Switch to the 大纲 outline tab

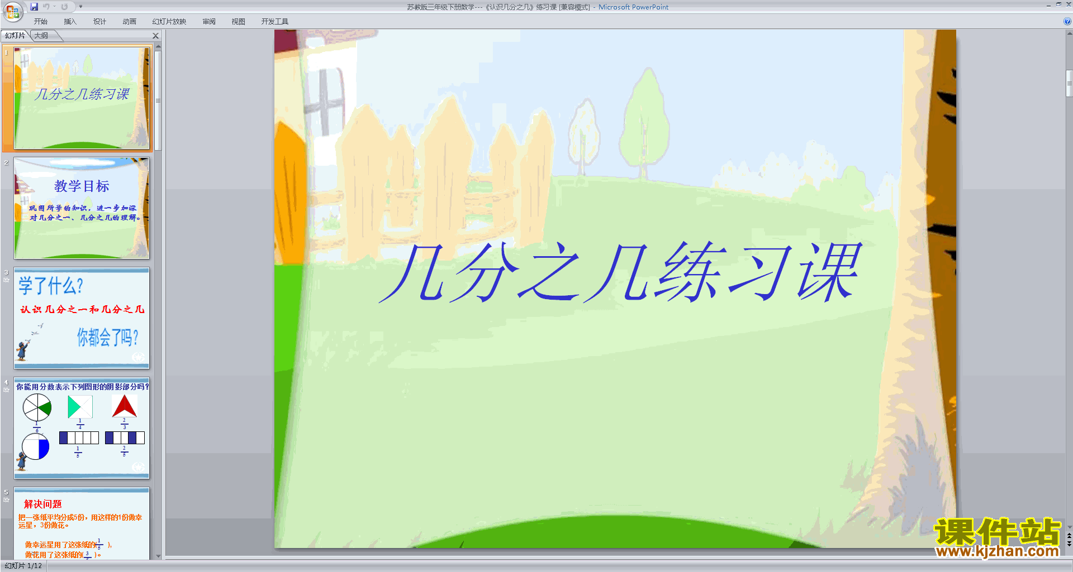[x=41, y=36]
